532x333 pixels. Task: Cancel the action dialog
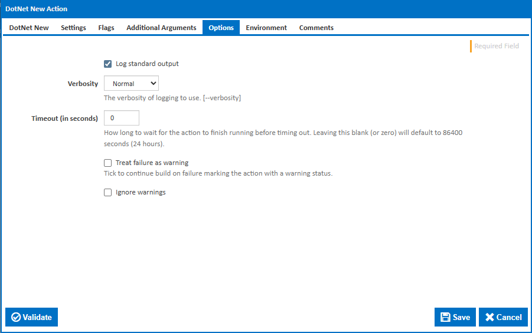click(503, 317)
